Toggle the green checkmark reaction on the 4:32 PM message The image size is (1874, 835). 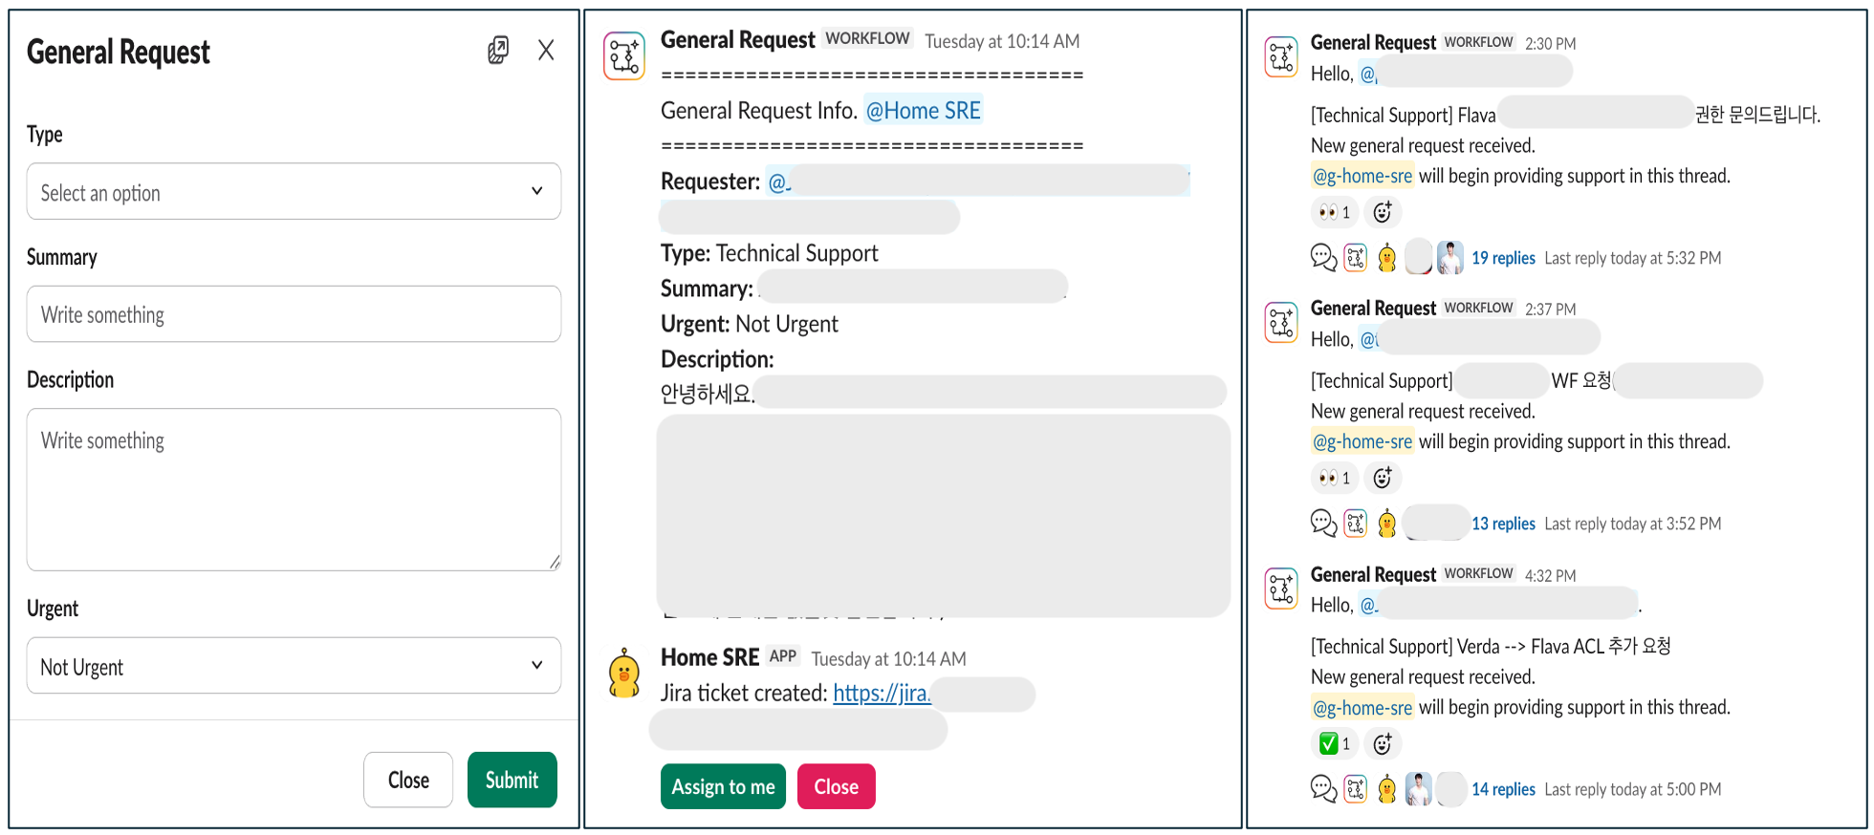(1335, 743)
